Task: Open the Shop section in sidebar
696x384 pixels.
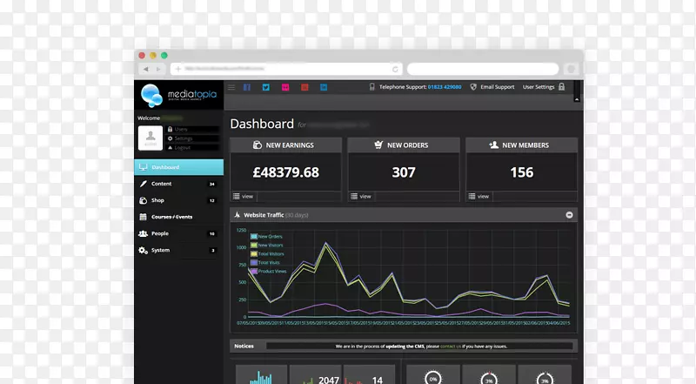Action: coord(157,200)
